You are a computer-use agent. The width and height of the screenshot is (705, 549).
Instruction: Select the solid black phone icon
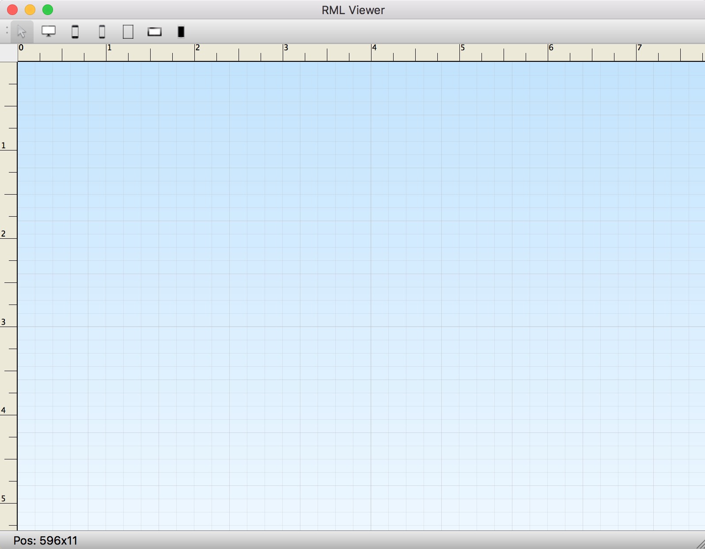pos(181,32)
